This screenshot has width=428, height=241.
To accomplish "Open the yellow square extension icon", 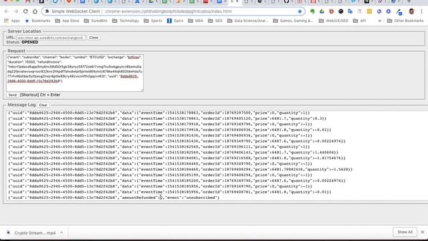I will pos(369,11).
